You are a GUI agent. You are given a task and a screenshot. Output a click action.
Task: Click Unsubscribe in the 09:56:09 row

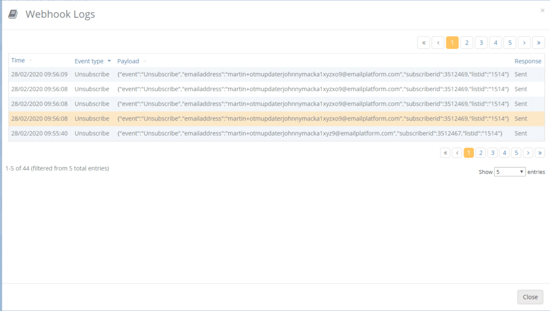[x=92, y=74]
